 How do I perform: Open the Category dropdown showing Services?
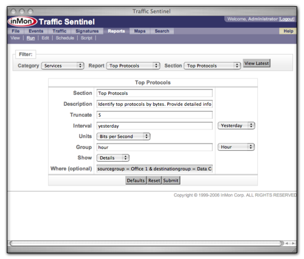(x=63, y=66)
